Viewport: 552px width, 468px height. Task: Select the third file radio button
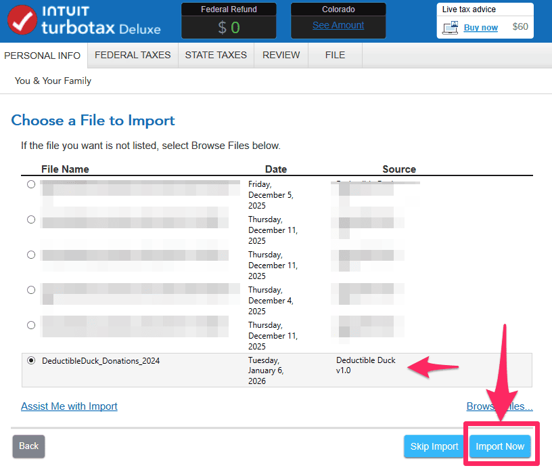click(x=31, y=255)
